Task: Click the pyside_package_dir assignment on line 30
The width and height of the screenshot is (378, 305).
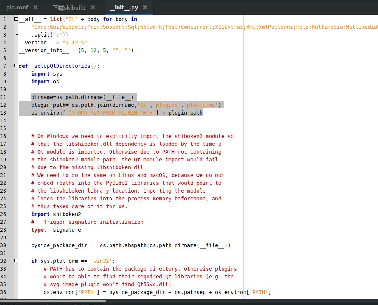Action: pyautogui.click(x=131, y=245)
